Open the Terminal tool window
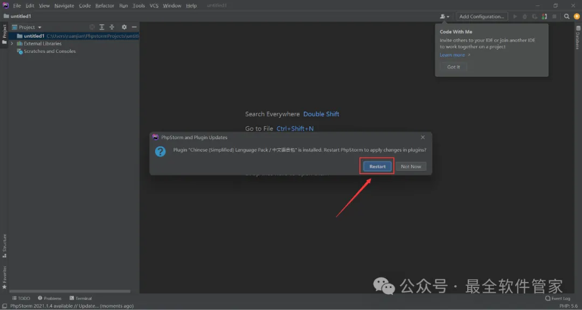The image size is (582, 310). tap(80, 298)
